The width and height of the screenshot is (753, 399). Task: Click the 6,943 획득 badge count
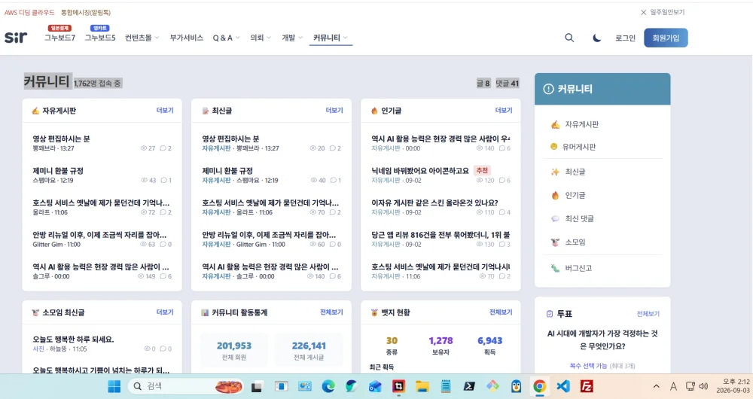[x=490, y=346]
